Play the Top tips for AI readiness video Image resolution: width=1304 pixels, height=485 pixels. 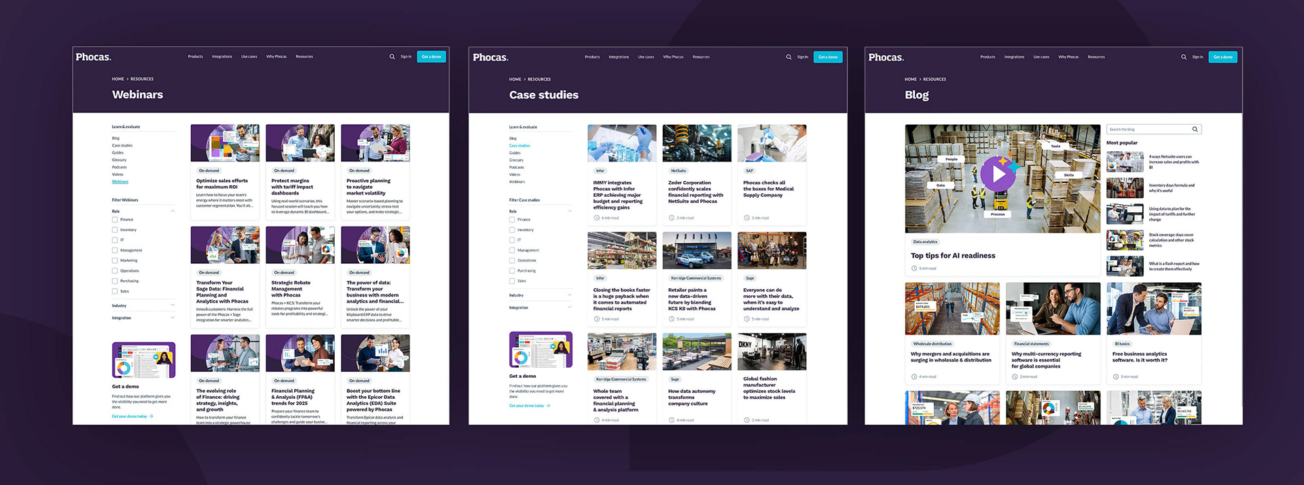coord(998,174)
